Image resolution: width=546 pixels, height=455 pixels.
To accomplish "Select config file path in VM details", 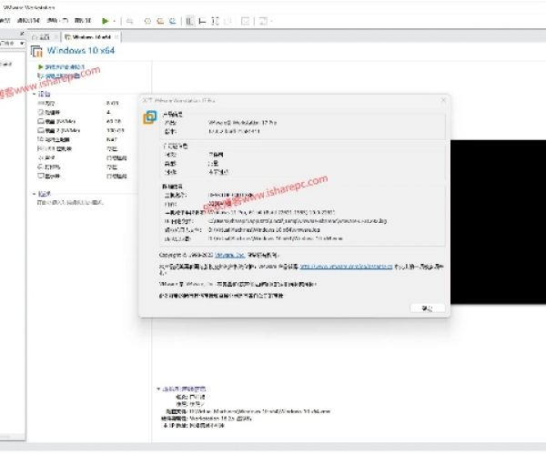I will point(259,411).
